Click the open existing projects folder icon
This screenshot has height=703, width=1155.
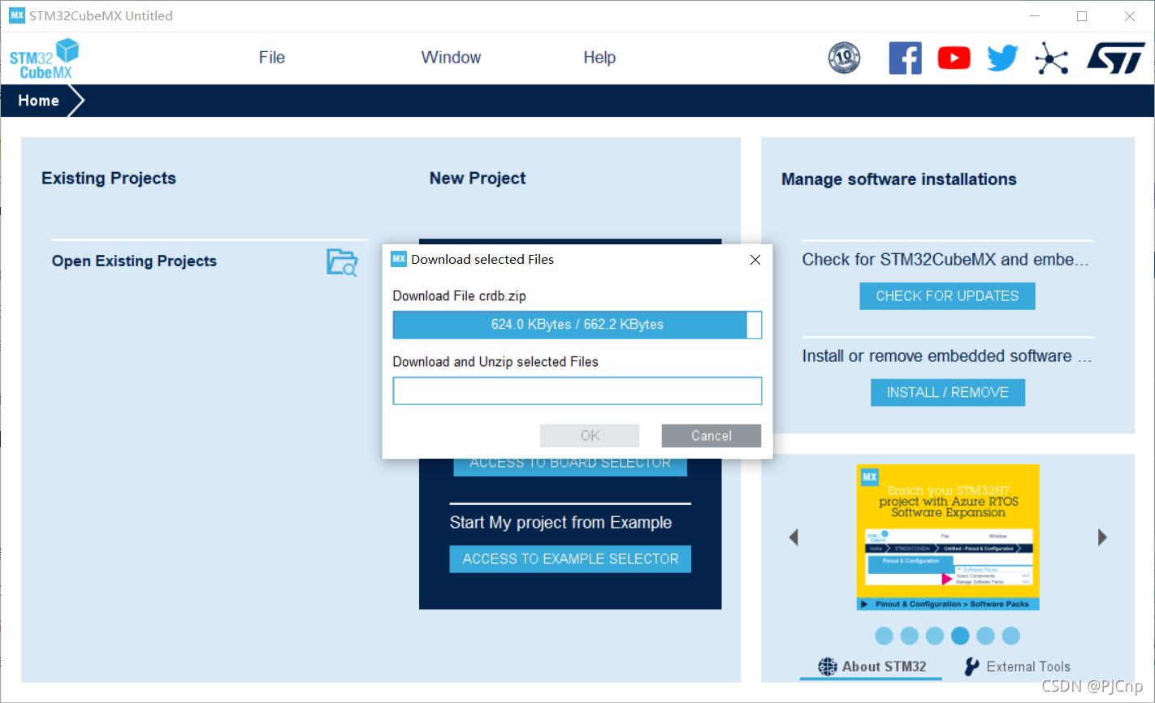pos(342,262)
